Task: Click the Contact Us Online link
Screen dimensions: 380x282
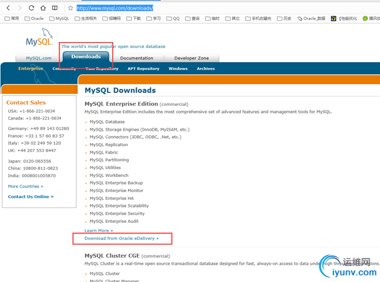Action: point(31,196)
